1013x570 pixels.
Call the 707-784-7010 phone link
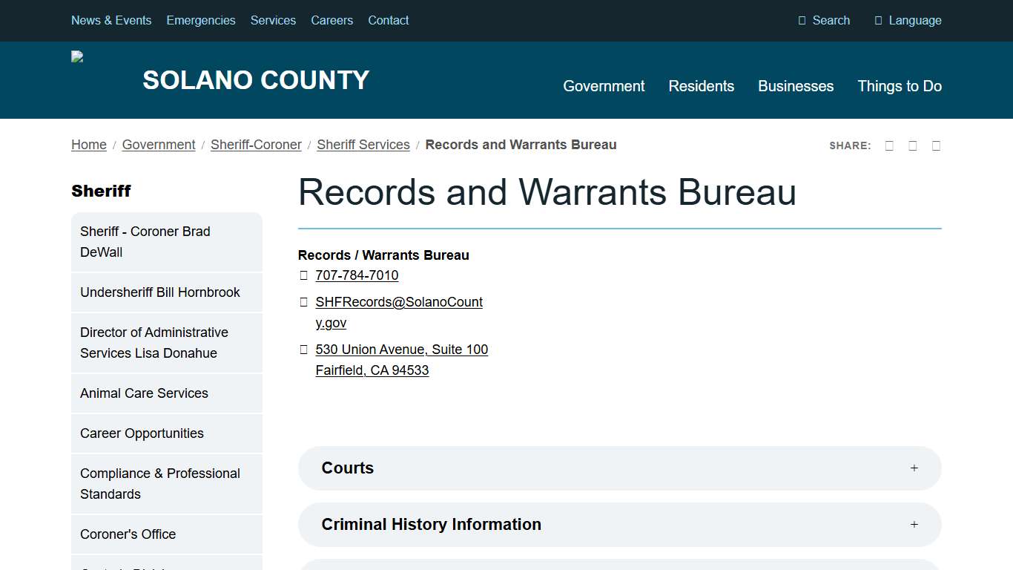tap(357, 275)
